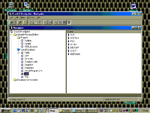Select user DEMO in the list
150x113 pixels.
[73, 44]
